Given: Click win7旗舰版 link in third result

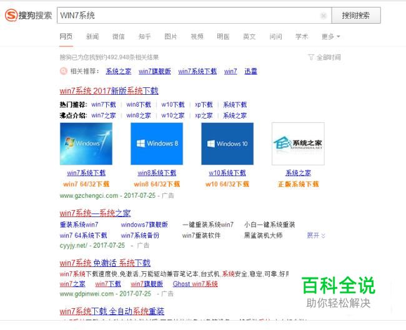Looking at the screenshot, I should [147, 284].
